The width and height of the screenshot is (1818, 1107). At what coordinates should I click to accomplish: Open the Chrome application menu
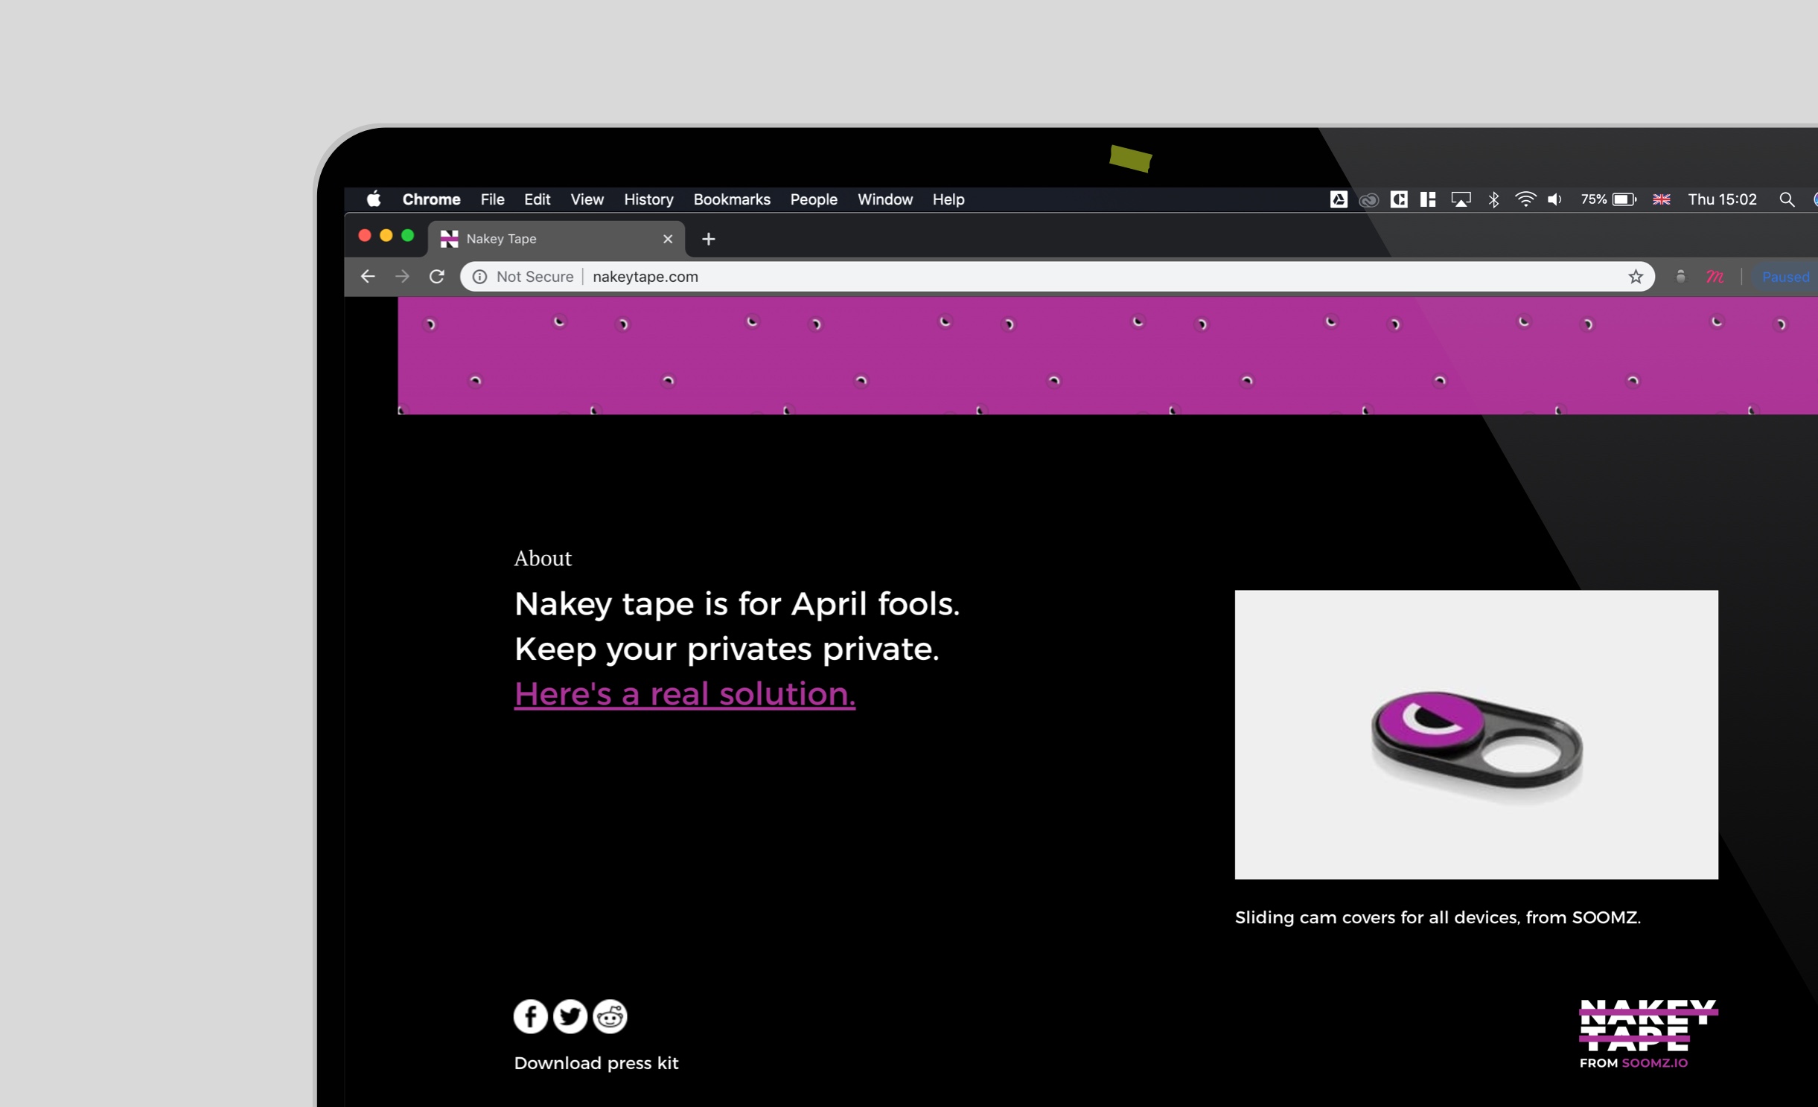(x=431, y=199)
